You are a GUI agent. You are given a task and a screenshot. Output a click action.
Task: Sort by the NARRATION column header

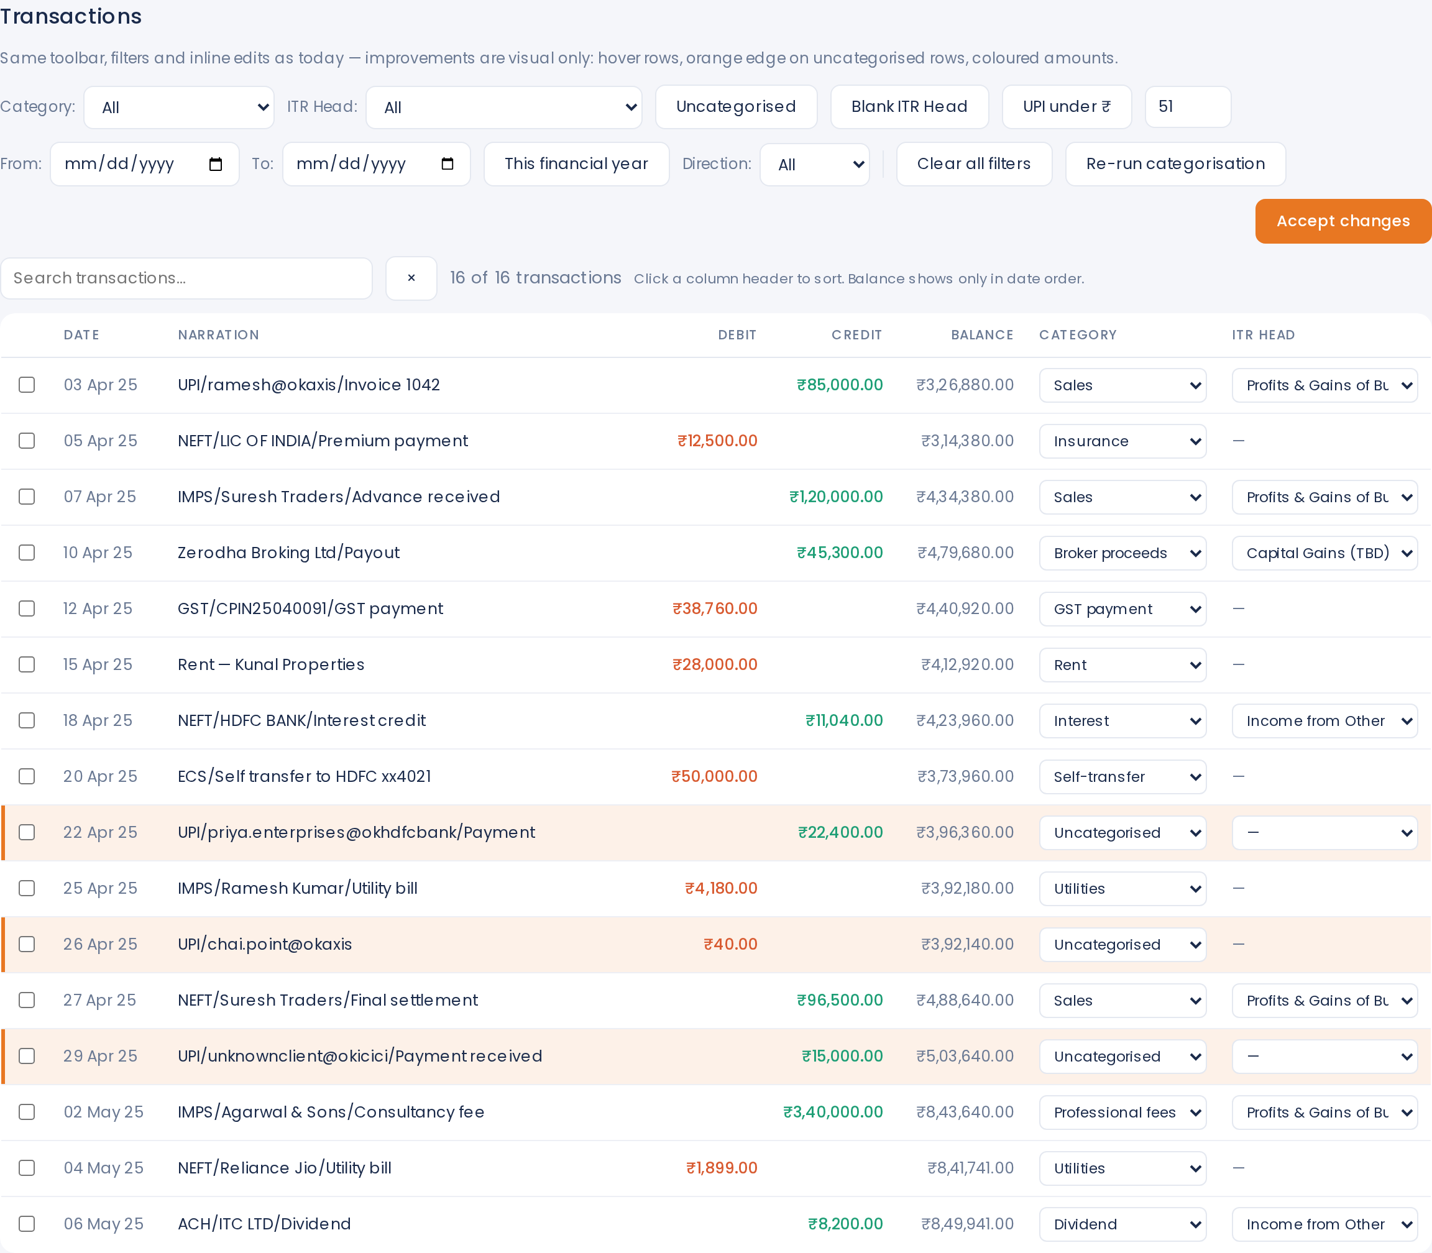pos(218,335)
